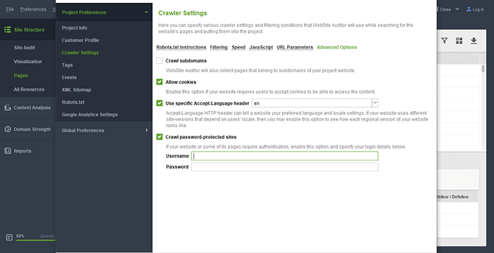Open the Speed tab
Image resolution: width=494 pixels, height=253 pixels.
pos(239,47)
